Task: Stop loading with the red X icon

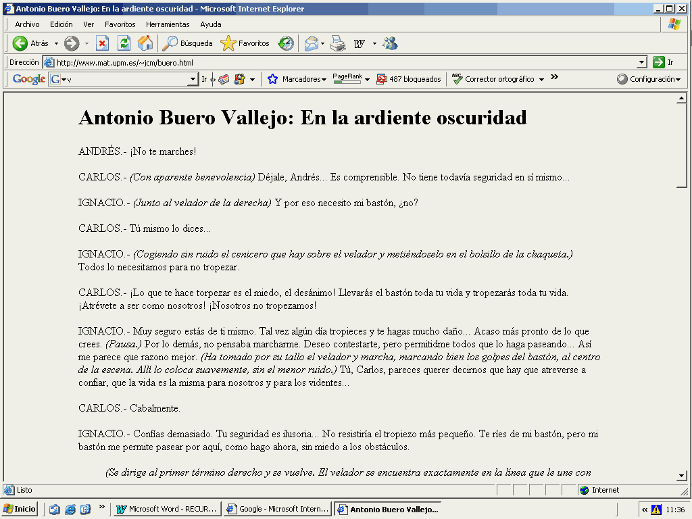Action: tap(102, 43)
